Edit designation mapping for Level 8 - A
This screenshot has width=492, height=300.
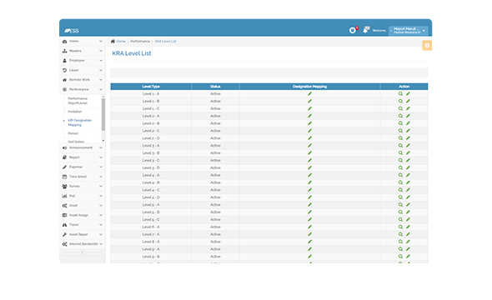309,242
